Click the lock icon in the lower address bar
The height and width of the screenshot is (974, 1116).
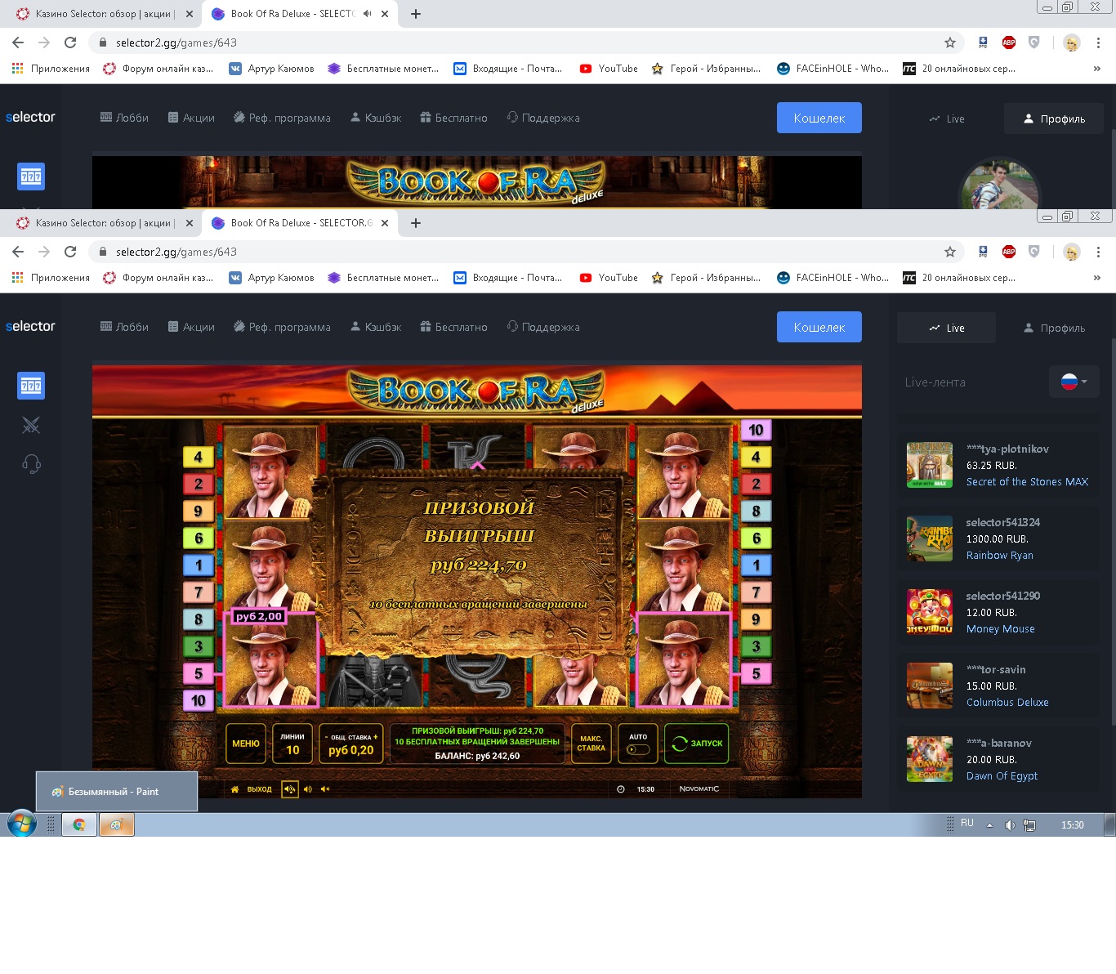click(x=103, y=252)
